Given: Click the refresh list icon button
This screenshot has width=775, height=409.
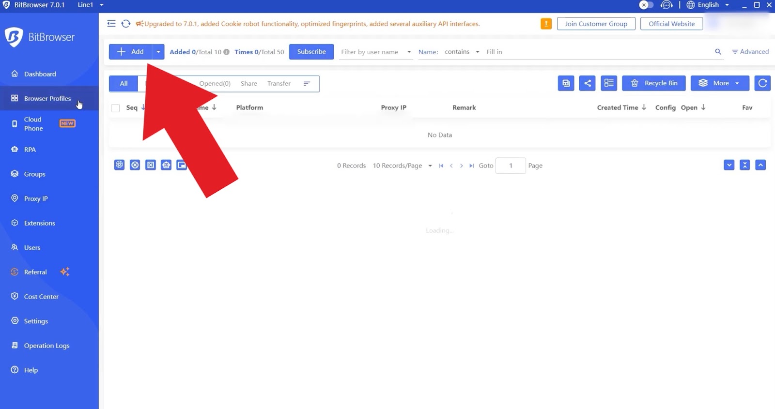Looking at the screenshot, I should coord(762,83).
